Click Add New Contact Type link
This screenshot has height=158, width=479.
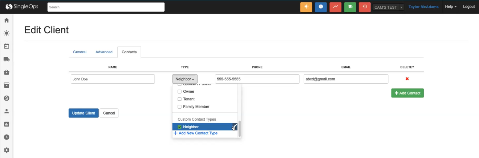coord(198,133)
